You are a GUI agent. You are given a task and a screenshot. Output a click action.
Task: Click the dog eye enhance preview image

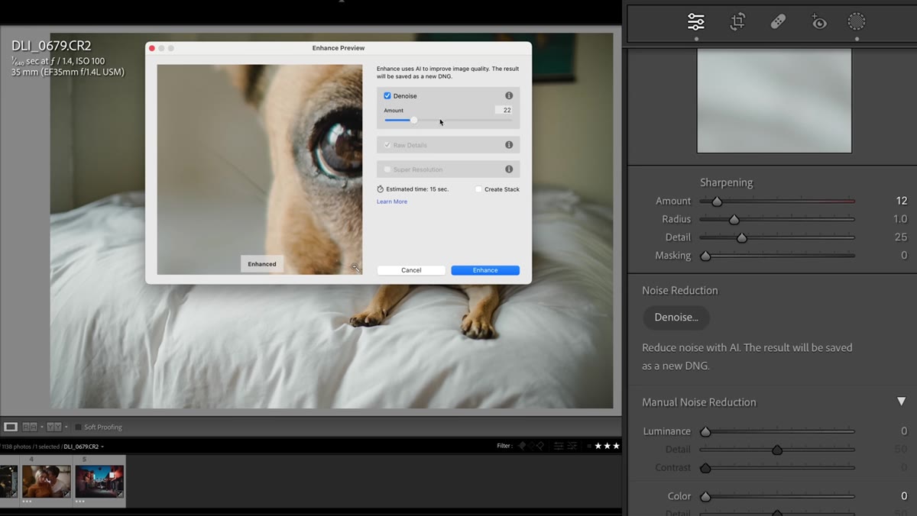[x=260, y=169]
